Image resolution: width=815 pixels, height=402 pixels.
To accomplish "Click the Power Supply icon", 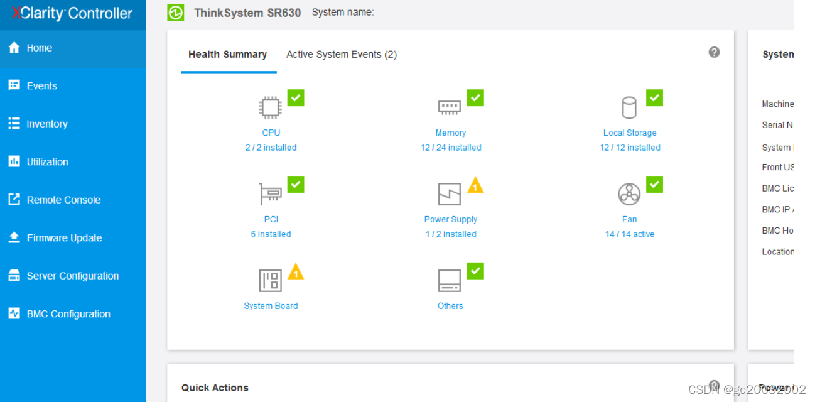I will (x=450, y=194).
